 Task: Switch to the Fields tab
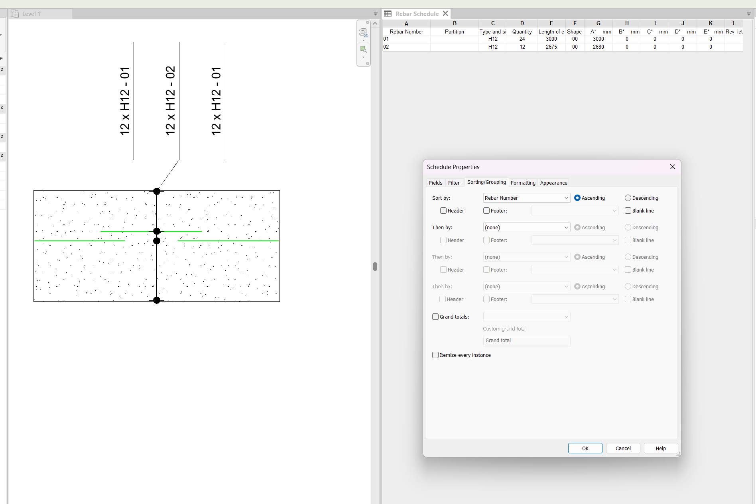(x=435, y=183)
